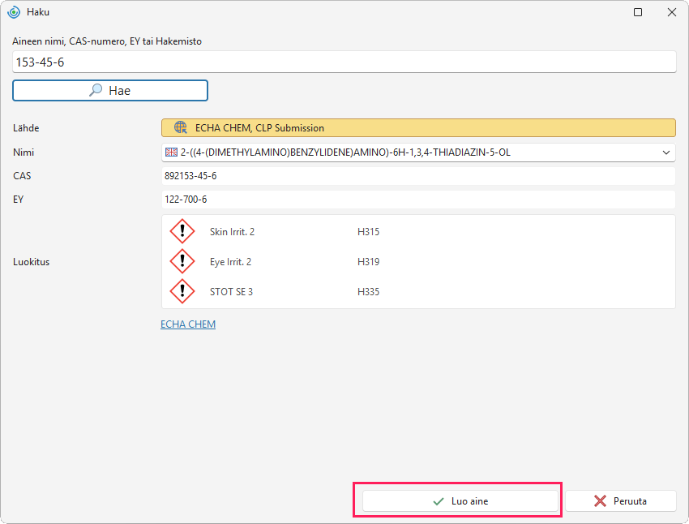Image resolution: width=689 pixels, height=524 pixels.
Task: Open the substance name combo box
Action: pyautogui.click(x=418, y=152)
